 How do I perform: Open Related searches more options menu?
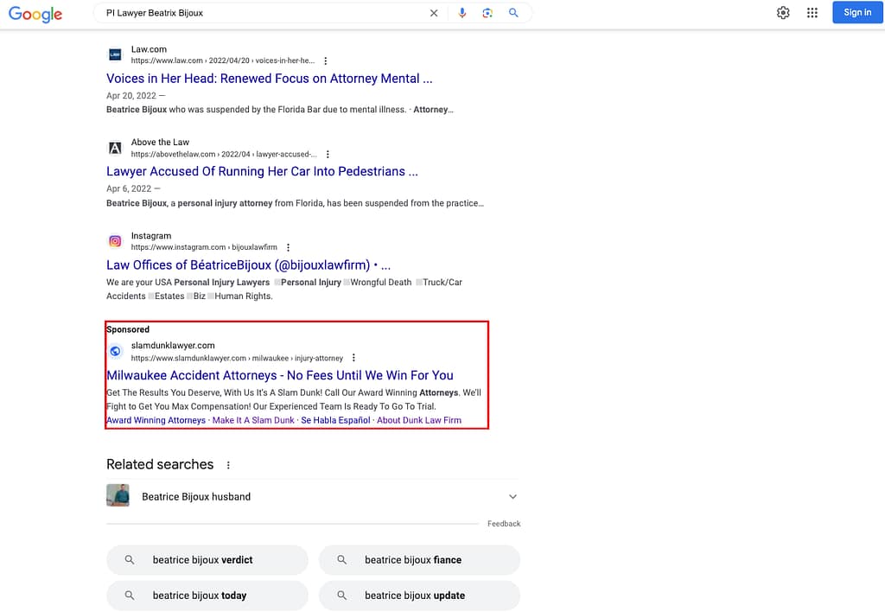pyautogui.click(x=228, y=465)
